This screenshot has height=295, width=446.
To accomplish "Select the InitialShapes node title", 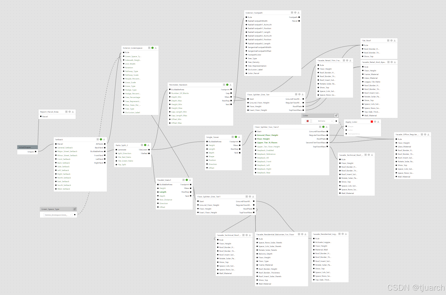I will coord(24,147).
